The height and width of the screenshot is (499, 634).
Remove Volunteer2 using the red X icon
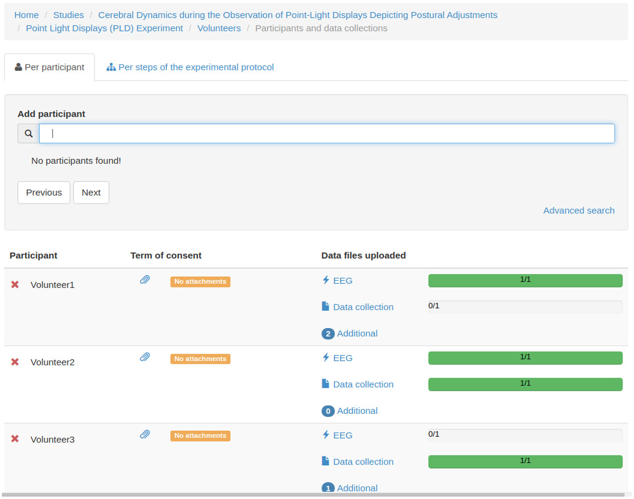[x=15, y=362]
